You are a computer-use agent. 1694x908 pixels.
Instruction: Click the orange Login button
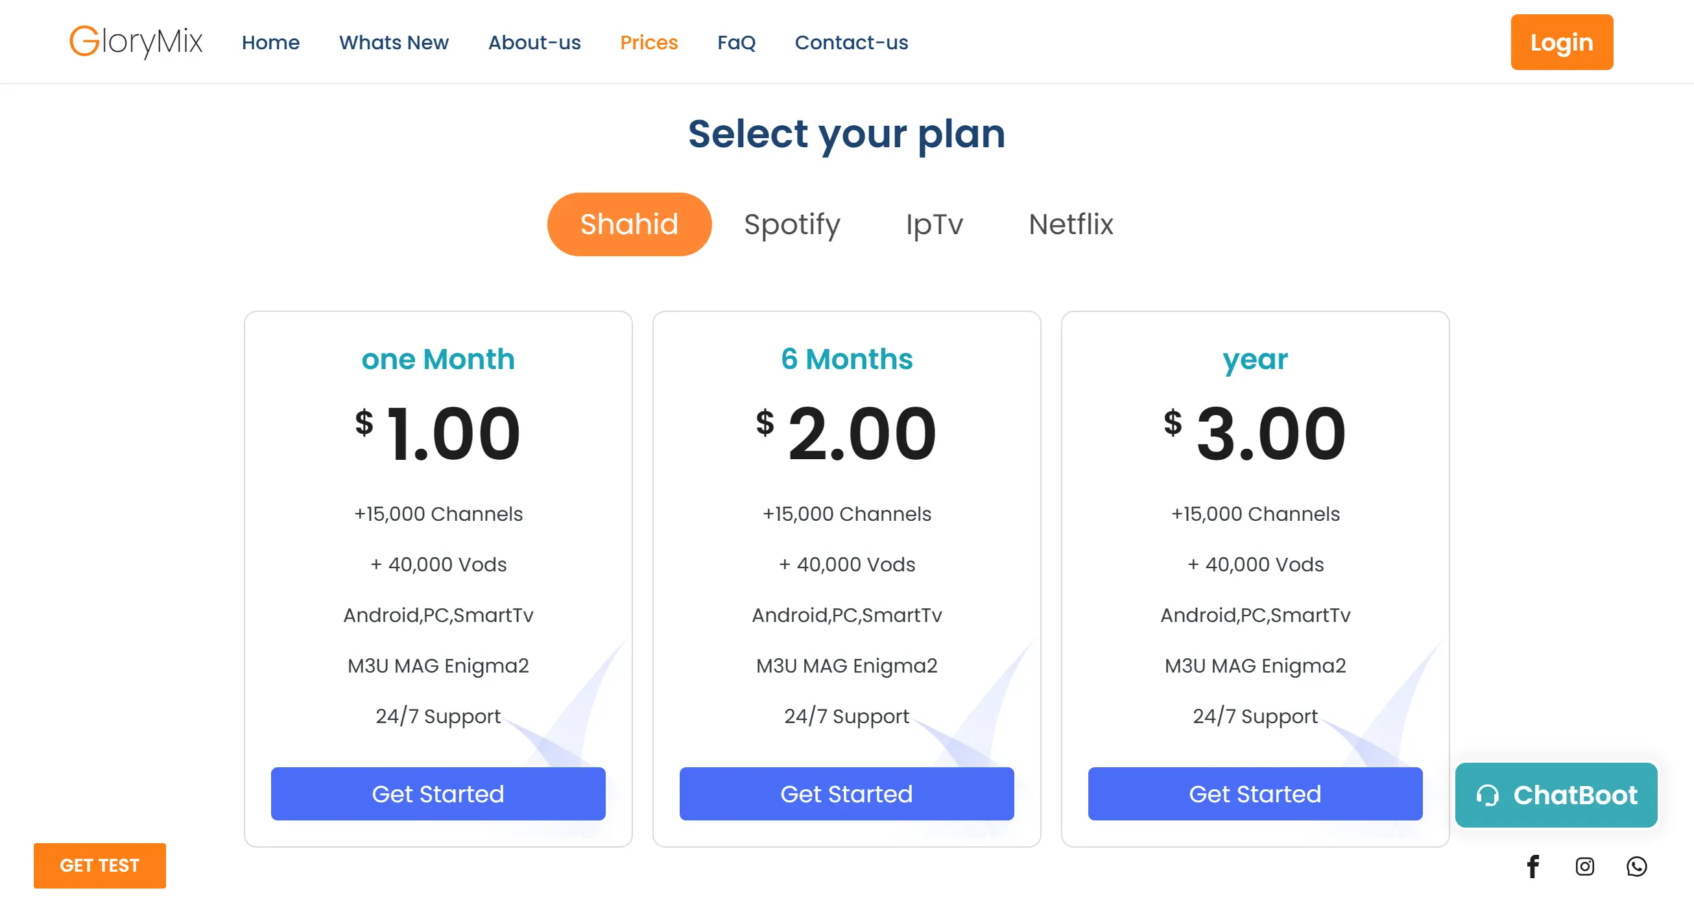[1561, 42]
